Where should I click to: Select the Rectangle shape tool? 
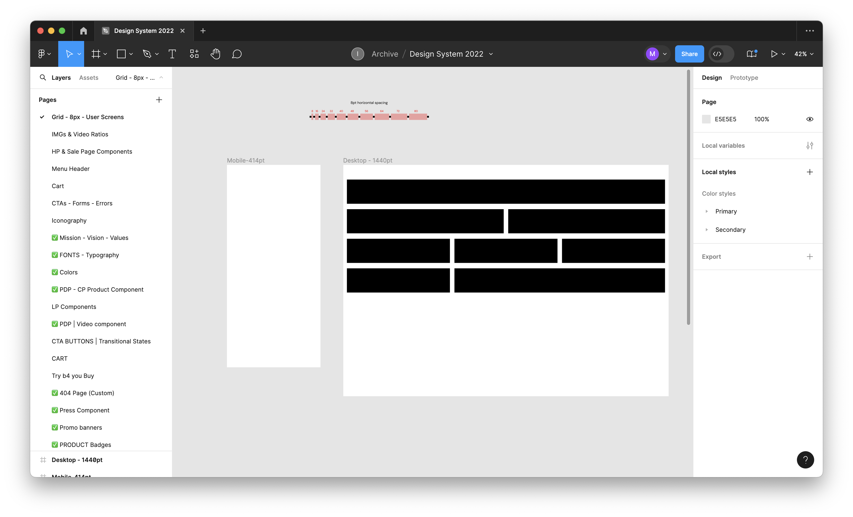coord(121,54)
